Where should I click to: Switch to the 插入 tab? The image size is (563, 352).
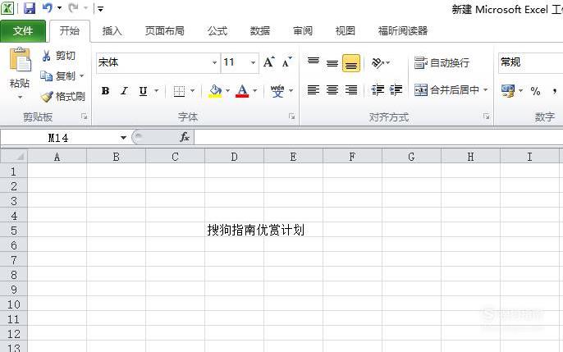click(x=112, y=31)
